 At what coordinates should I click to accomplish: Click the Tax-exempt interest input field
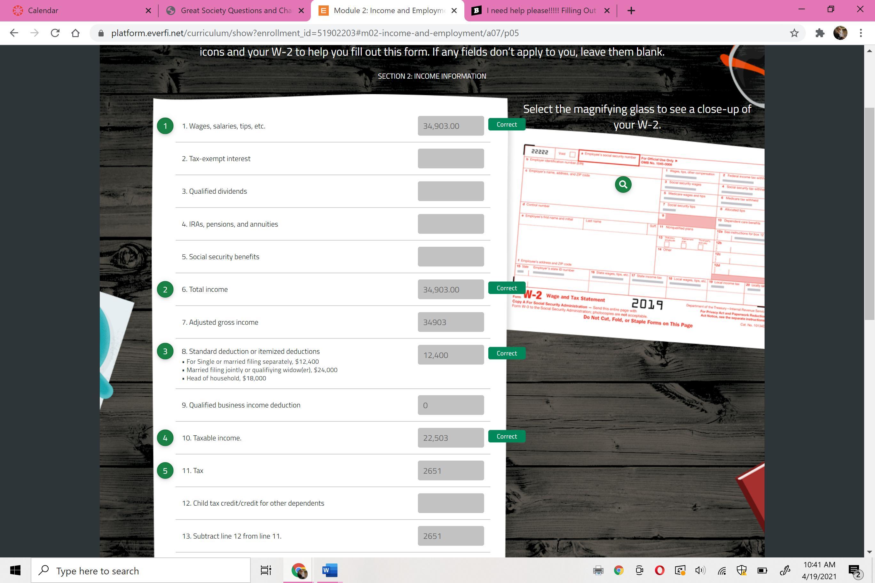pyautogui.click(x=451, y=159)
